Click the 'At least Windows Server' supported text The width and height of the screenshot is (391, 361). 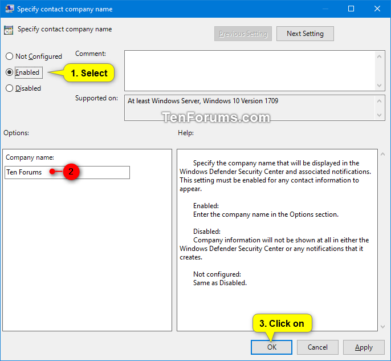[x=203, y=101]
